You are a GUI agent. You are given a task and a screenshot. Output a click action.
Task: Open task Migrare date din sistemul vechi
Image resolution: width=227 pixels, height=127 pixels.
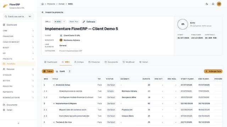pyautogui.click(x=73, y=110)
